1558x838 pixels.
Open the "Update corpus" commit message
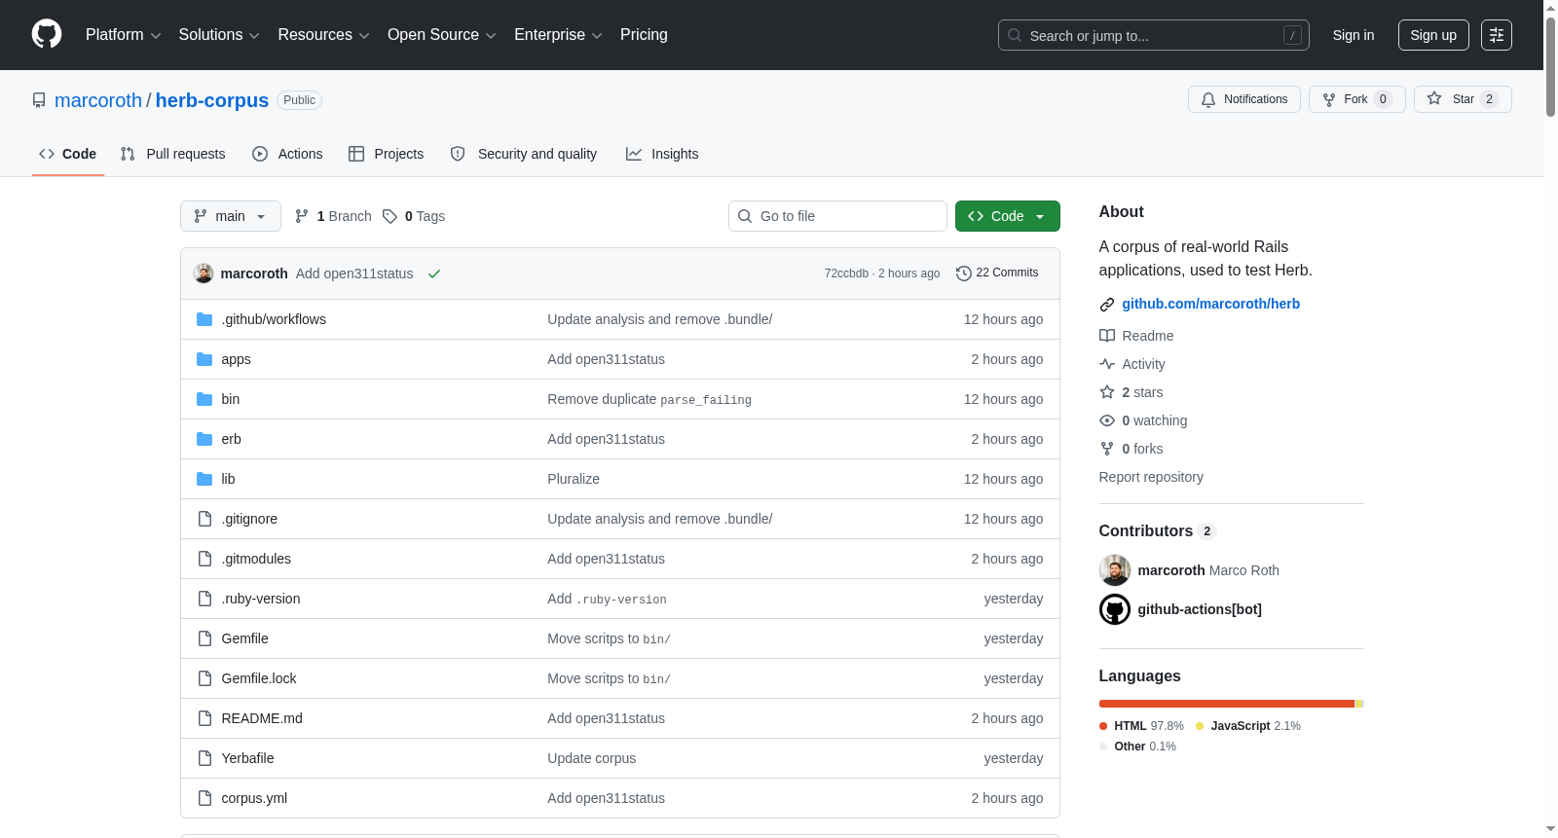[591, 758]
